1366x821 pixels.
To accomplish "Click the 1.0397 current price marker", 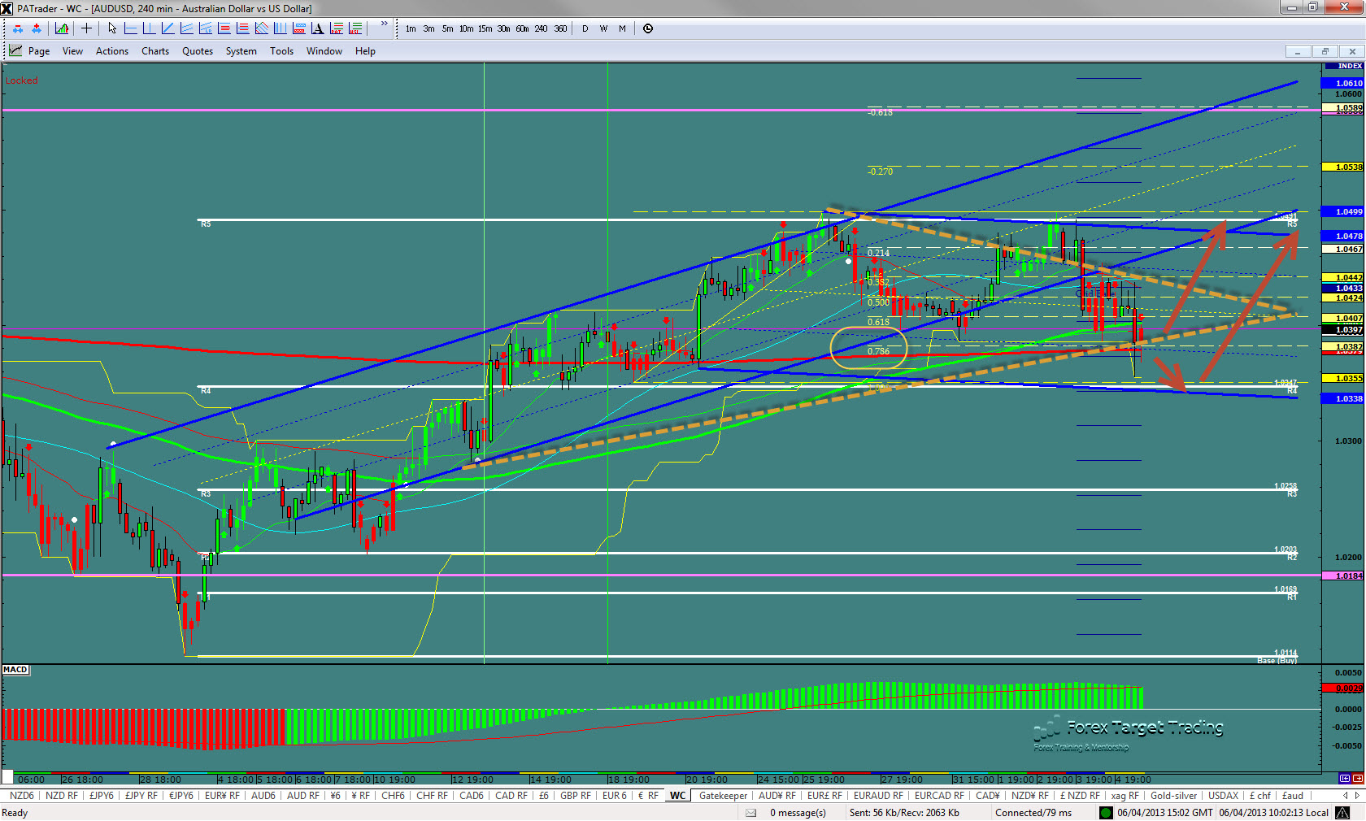I will point(1343,330).
